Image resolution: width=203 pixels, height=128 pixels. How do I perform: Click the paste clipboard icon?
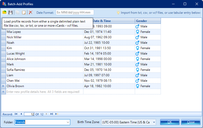point(24,12)
